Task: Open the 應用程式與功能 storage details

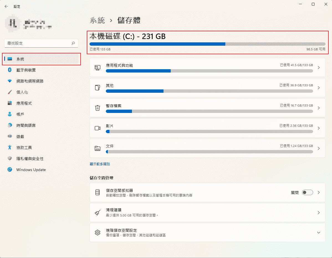Action: coord(207,67)
